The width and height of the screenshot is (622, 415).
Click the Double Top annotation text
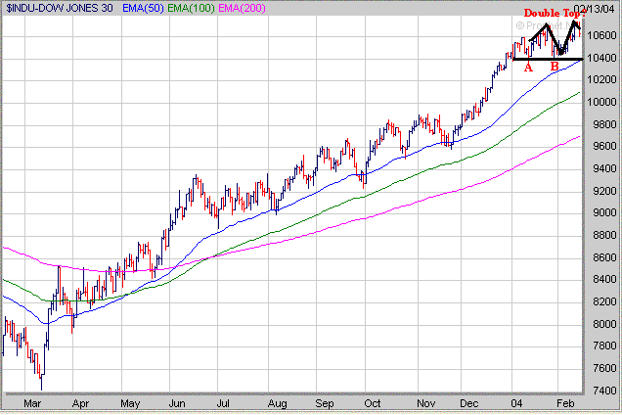point(555,13)
